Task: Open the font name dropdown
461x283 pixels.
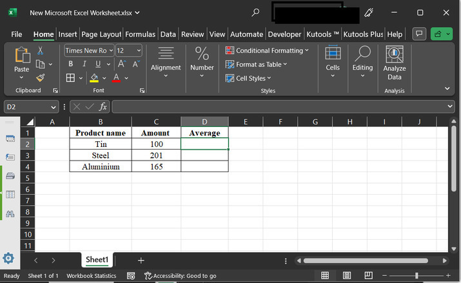Action: [111, 50]
